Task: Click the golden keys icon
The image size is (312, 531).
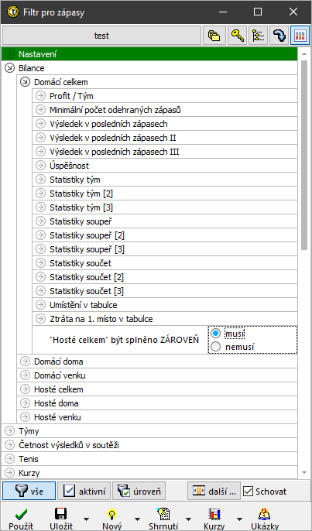Action: click(237, 36)
